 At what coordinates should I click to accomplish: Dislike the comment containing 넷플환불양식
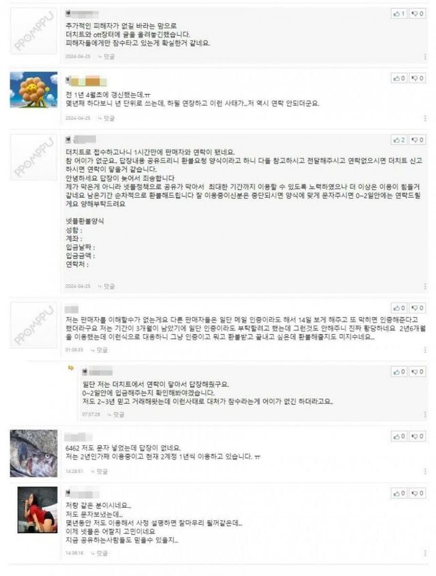pos(418,140)
